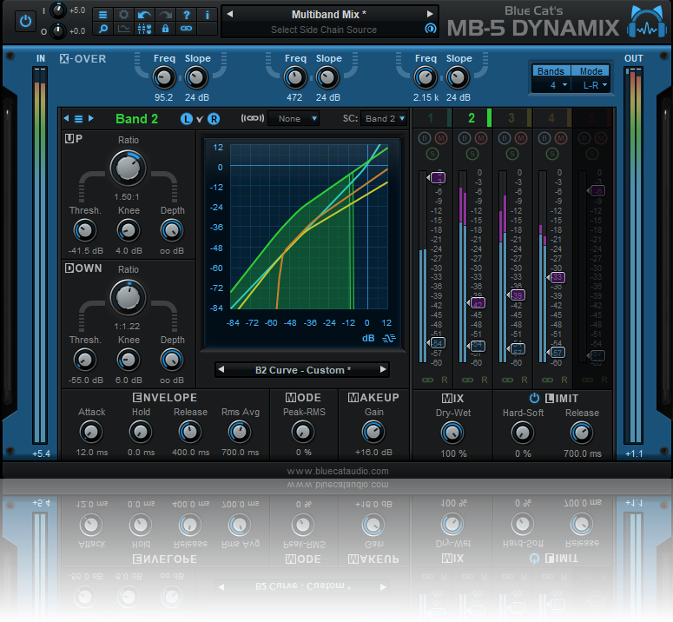The width and height of the screenshot is (673, 622).
Task: Click the curve graph icon in toolbar
Action: [123, 29]
